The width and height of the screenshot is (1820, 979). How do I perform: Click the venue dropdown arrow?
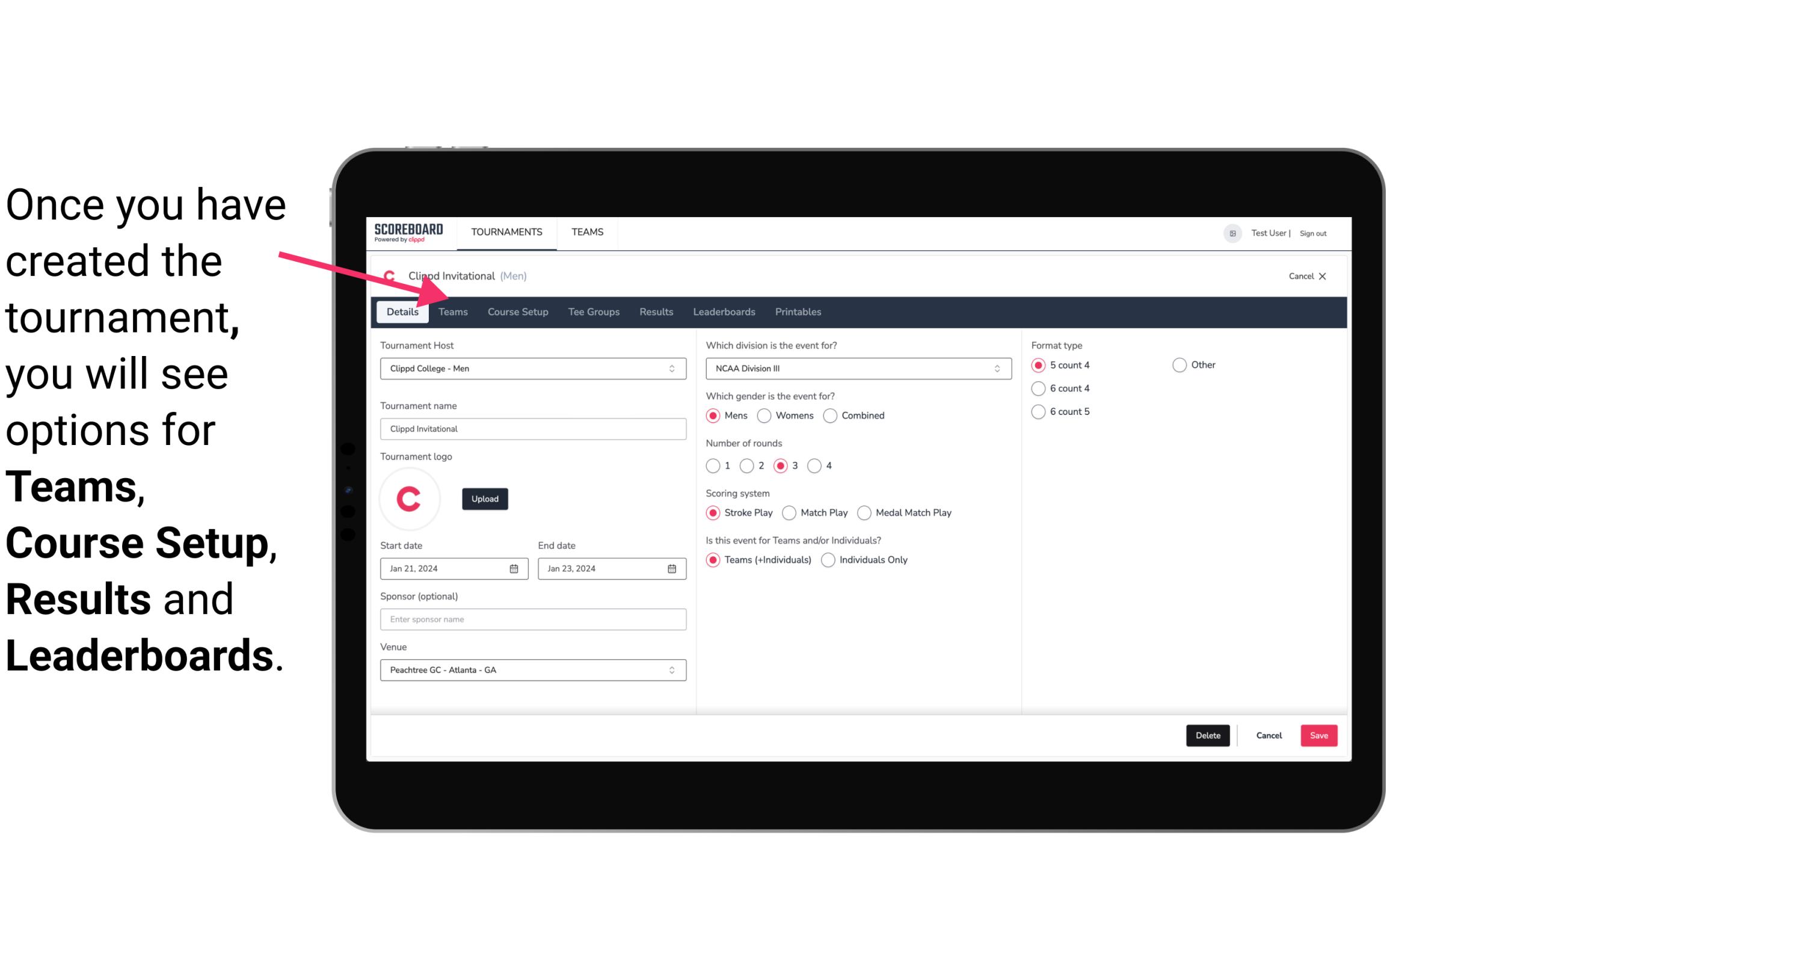click(672, 669)
